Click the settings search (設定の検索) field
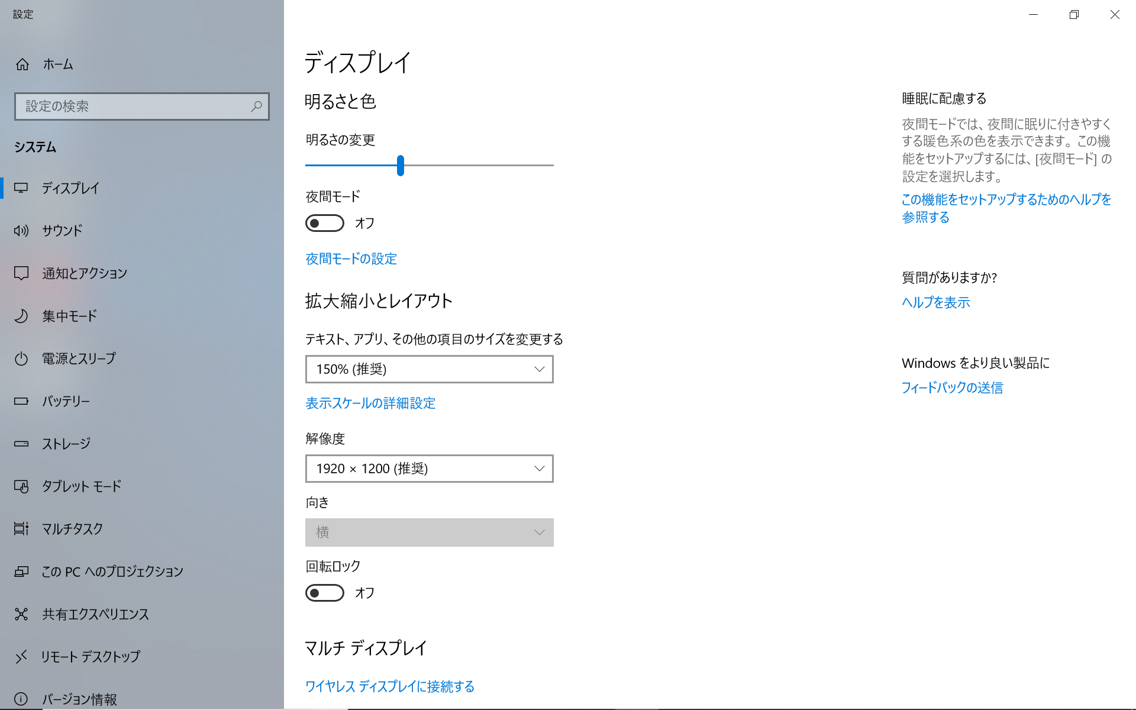The image size is (1136, 710). pos(133,106)
